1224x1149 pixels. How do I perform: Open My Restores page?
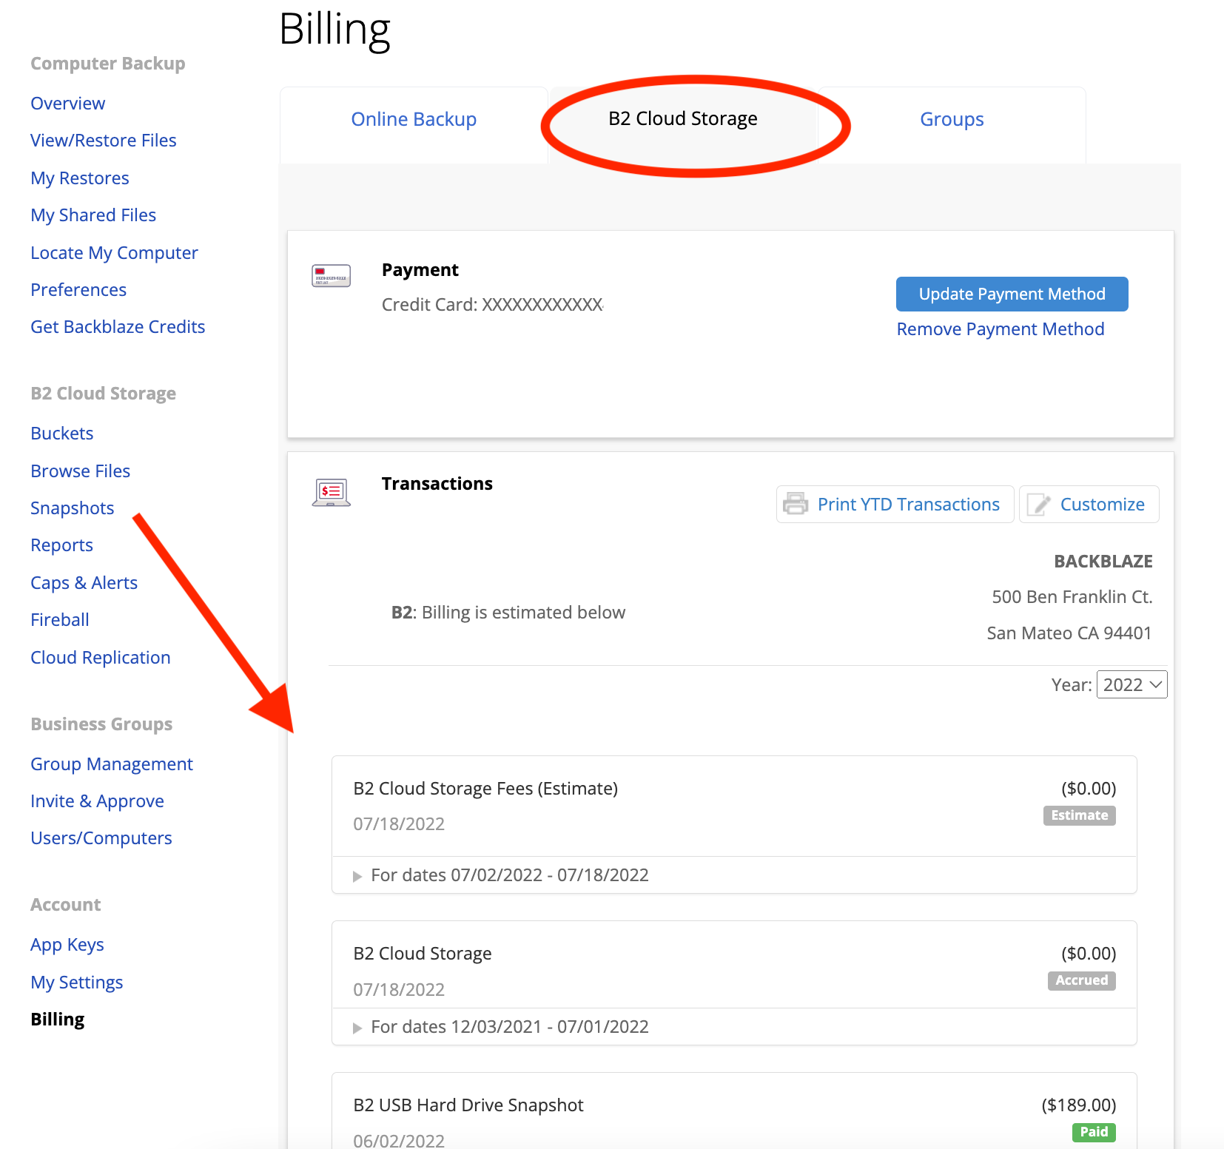coord(80,178)
